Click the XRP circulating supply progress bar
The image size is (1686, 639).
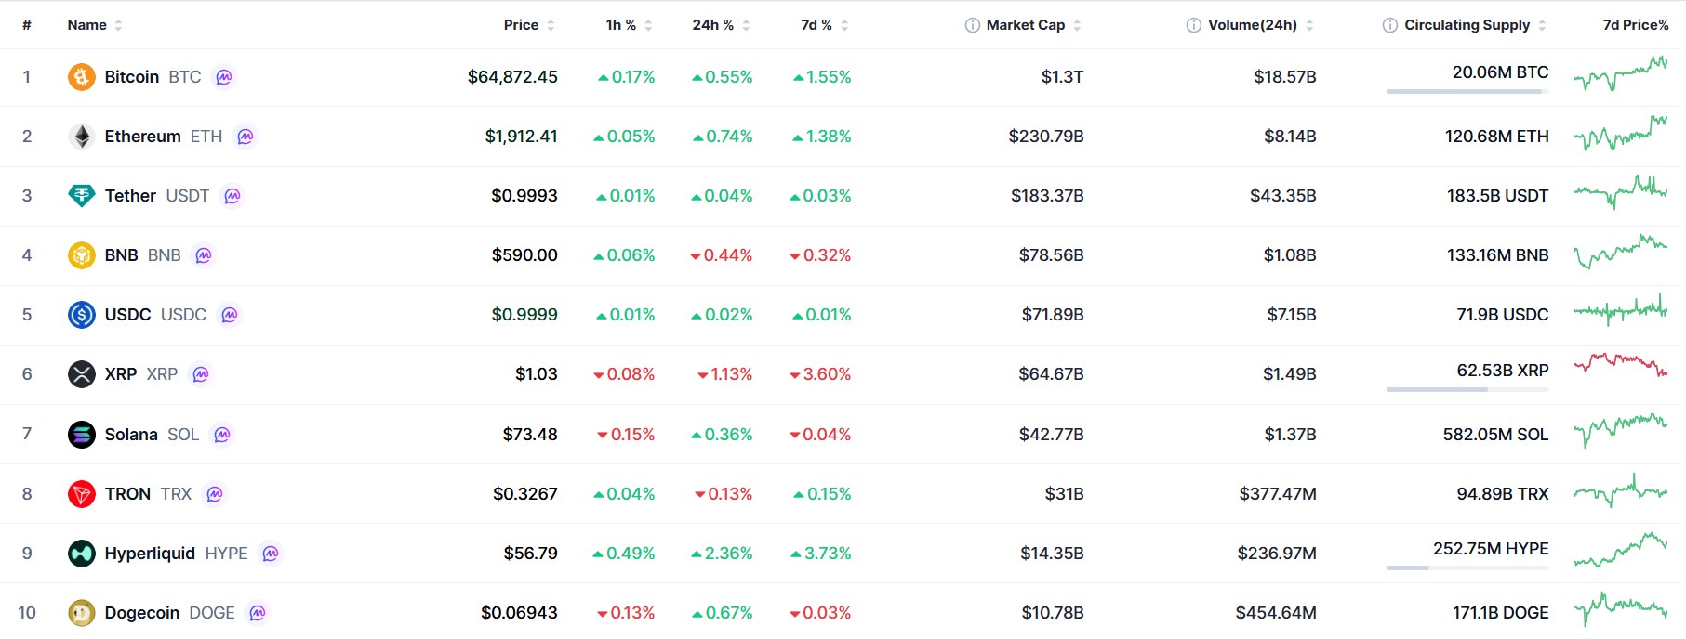coord(1467,389)
